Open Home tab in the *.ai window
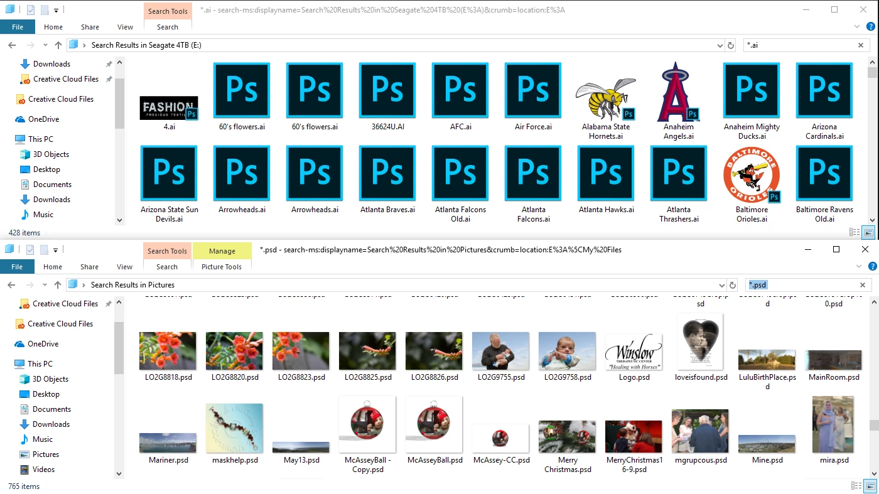Screen dimensions: 879x494 tap(53, 27)
